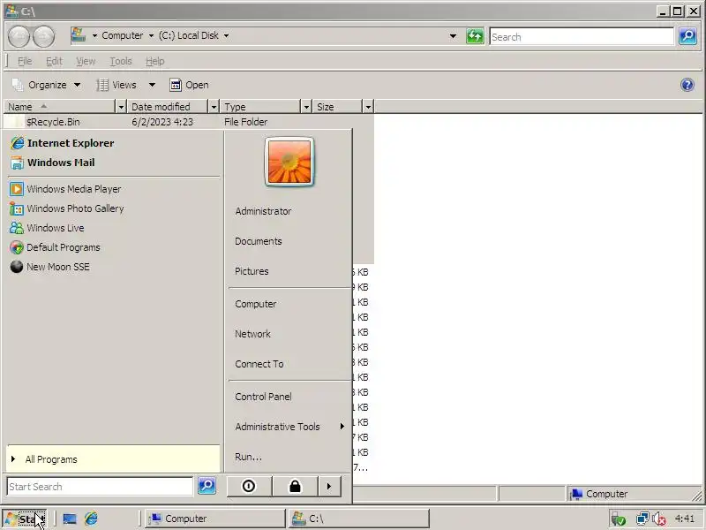Switch to Computer taskbar window

[214, 519]
